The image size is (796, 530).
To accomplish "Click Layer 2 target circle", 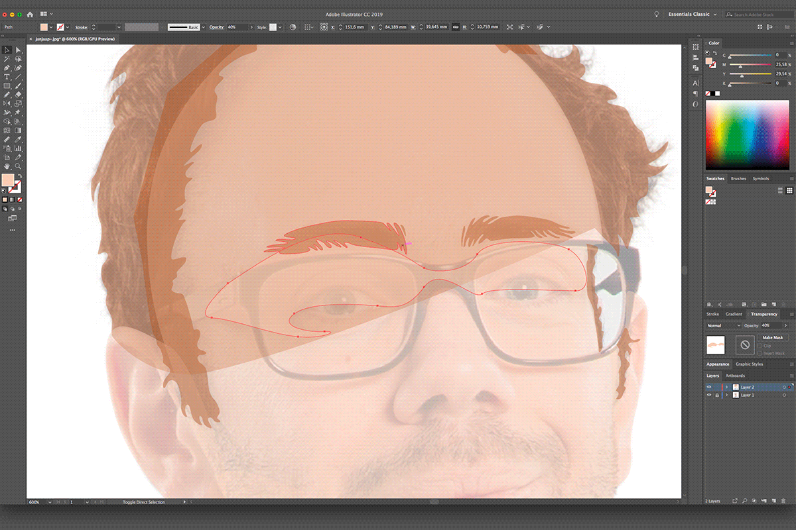I will coord(784,387).
